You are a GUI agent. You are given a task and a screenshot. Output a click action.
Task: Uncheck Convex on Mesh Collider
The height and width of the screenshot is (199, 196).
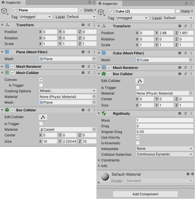click(41, 79)
